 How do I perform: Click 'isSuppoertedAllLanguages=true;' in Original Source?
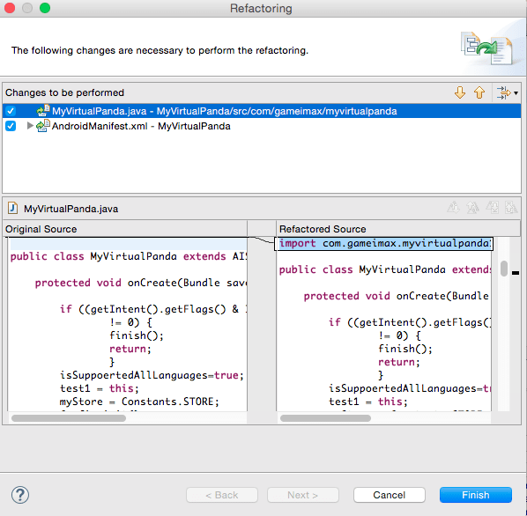152,375
